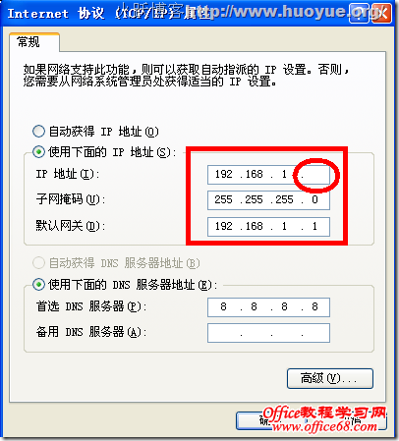Click the empty 备用 DNS 服务器 field
The width and height of the screenshot is (399, 441).
click(268, 333)
